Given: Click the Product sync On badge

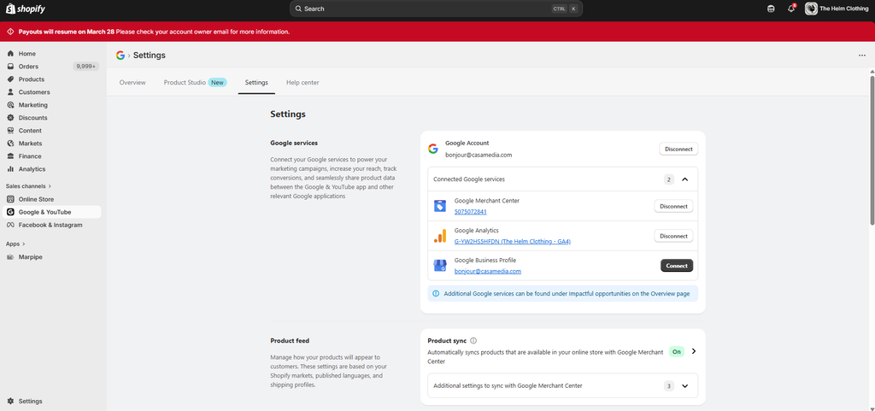Looking at the screenshot, I should tap(677, 352).
